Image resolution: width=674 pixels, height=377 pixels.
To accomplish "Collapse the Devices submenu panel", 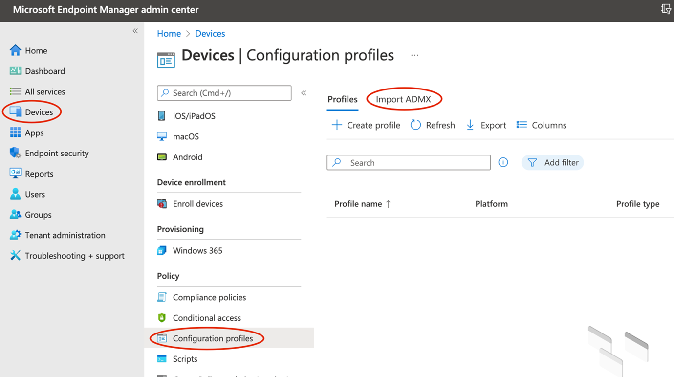I will point(304,93).
